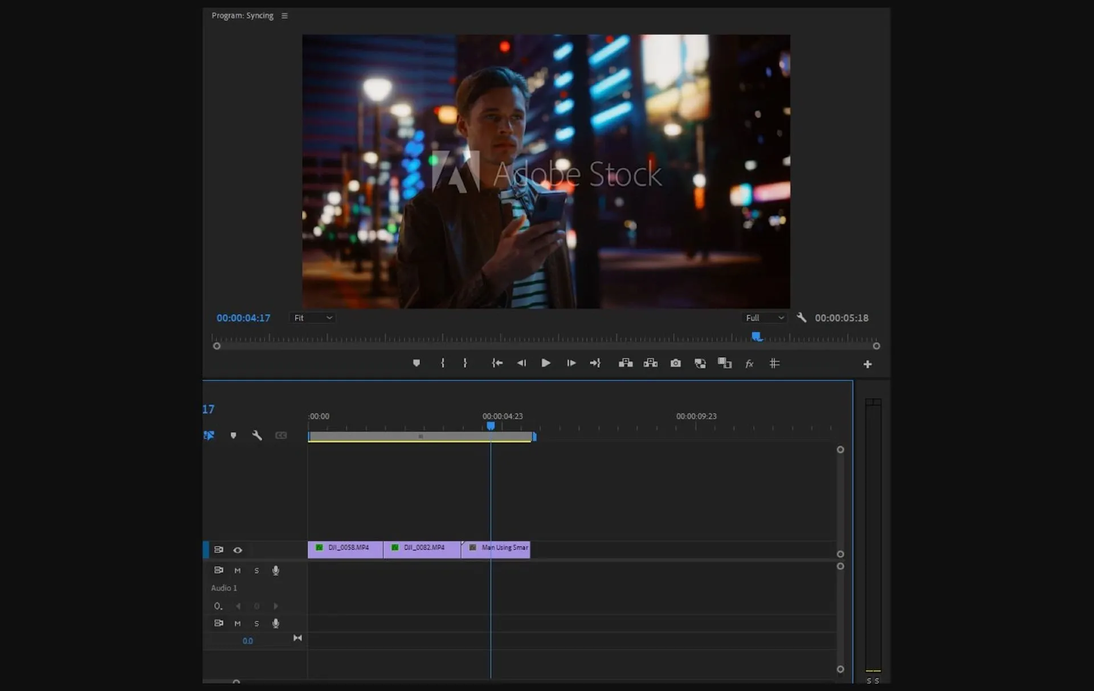1094x691 pixels.
Task: Solo the Audio 1 track
Action: (256, 570)
